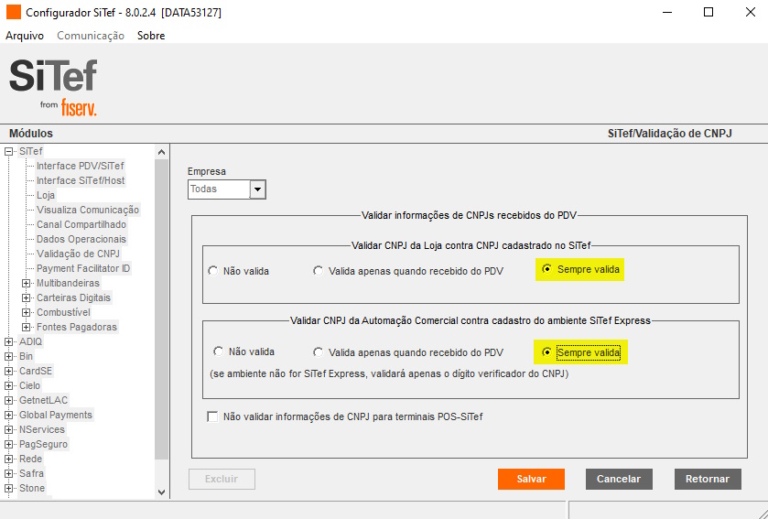768x519 pixels.
Task: Click the orange SiTef app icon in title bar
Action: 14,12
